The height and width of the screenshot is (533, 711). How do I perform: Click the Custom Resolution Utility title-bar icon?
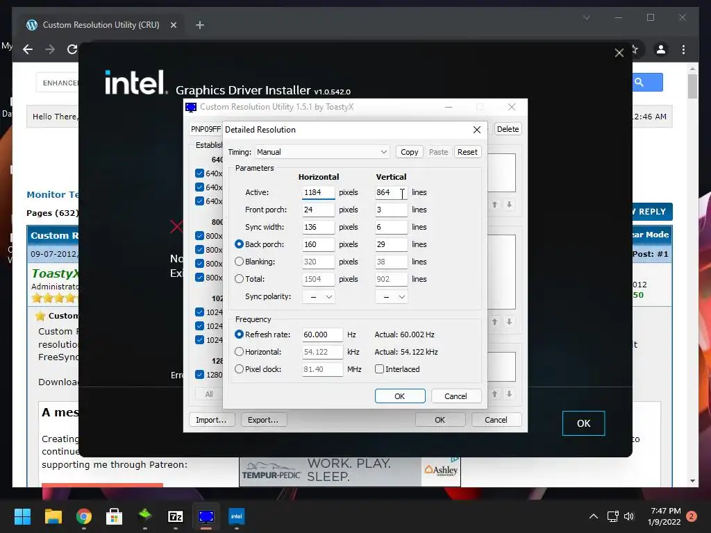tap(191, 108)
